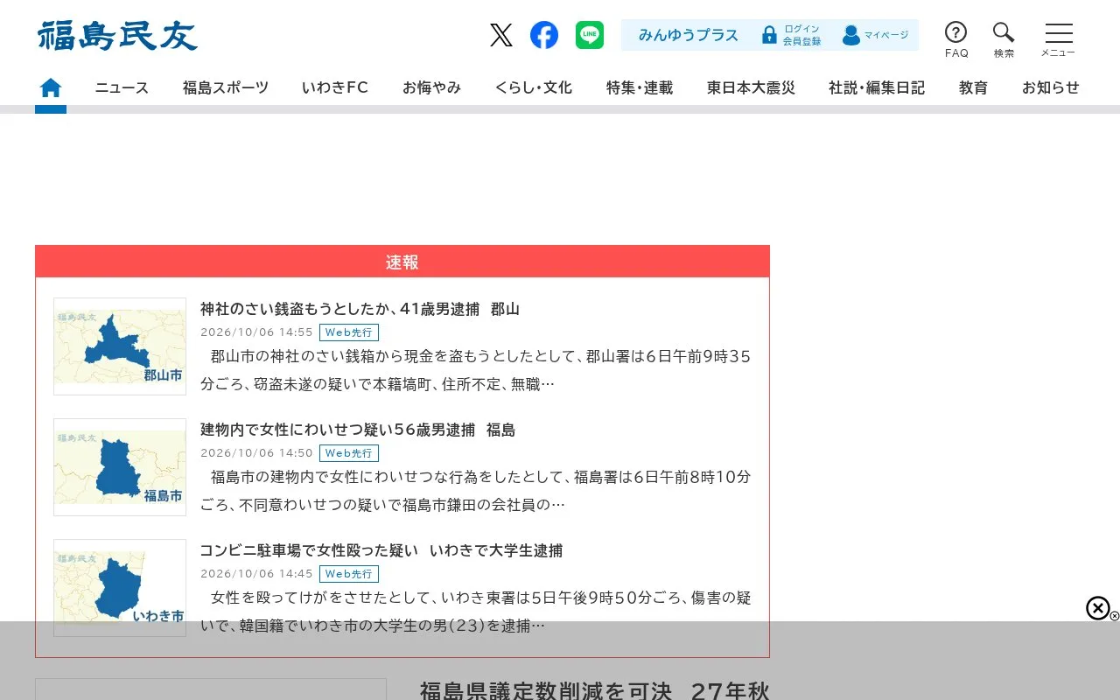Open the LINE social icon
Screen dimensions: 1120x700
tap(590, 35)
